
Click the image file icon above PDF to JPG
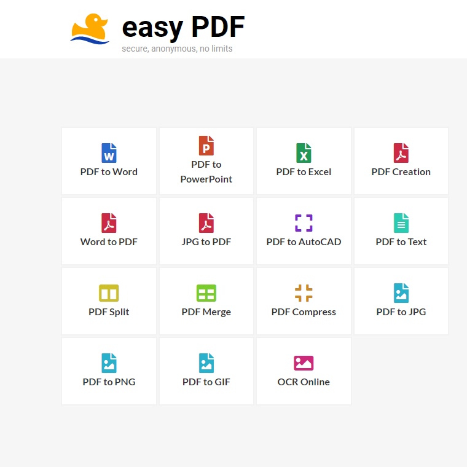401,293
